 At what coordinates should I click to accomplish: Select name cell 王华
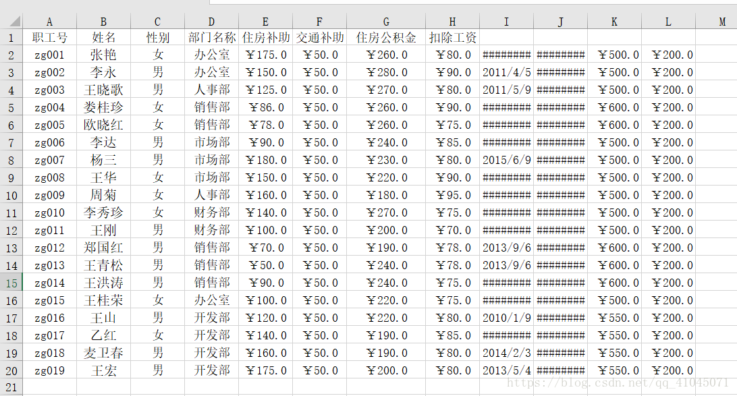103,177
